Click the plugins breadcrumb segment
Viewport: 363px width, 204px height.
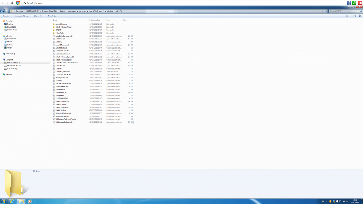tap(110, 11)
